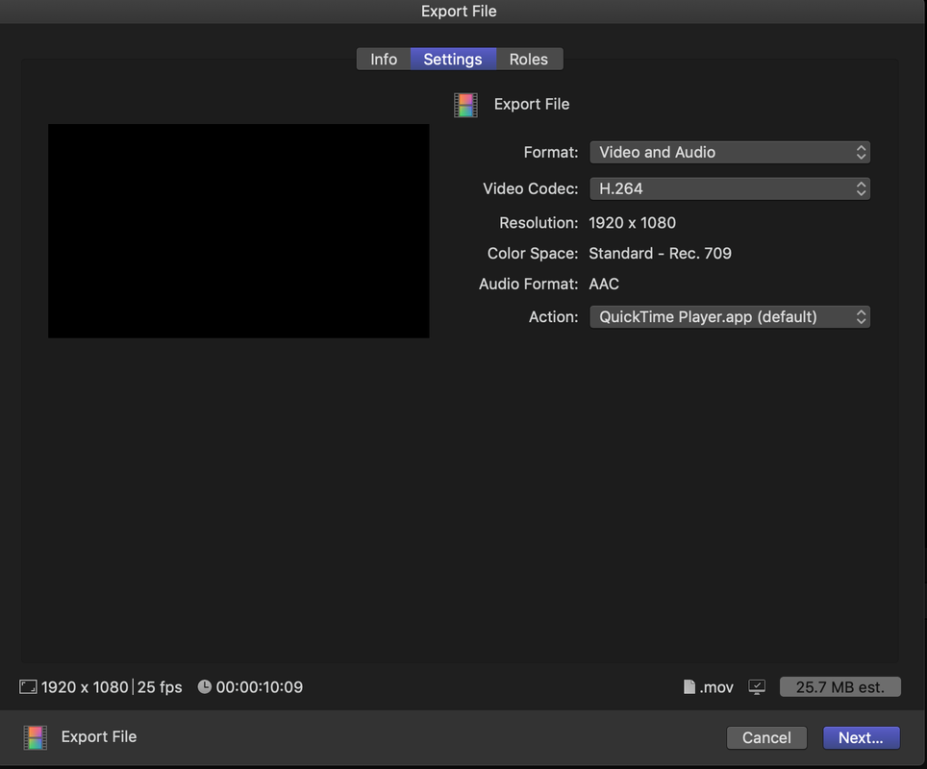This screenshot has width=927, height=769.
Task: Click the 25.7 MB est. size button
Action: click(840, 687)
